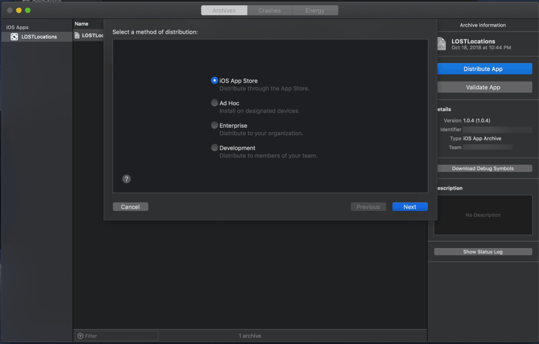Click the 'iOS Apps' sidebar heading

pyautogui.click(x=17, y=27)
